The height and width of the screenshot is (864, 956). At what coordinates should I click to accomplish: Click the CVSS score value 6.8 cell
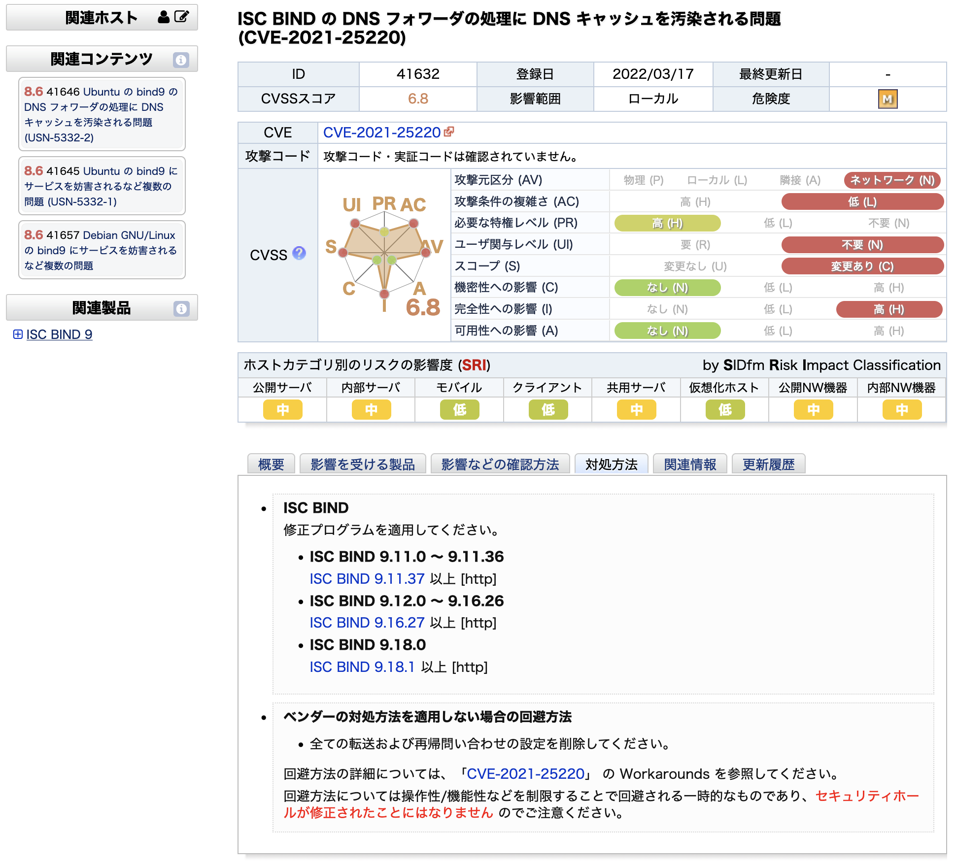(x=418, y=99)
